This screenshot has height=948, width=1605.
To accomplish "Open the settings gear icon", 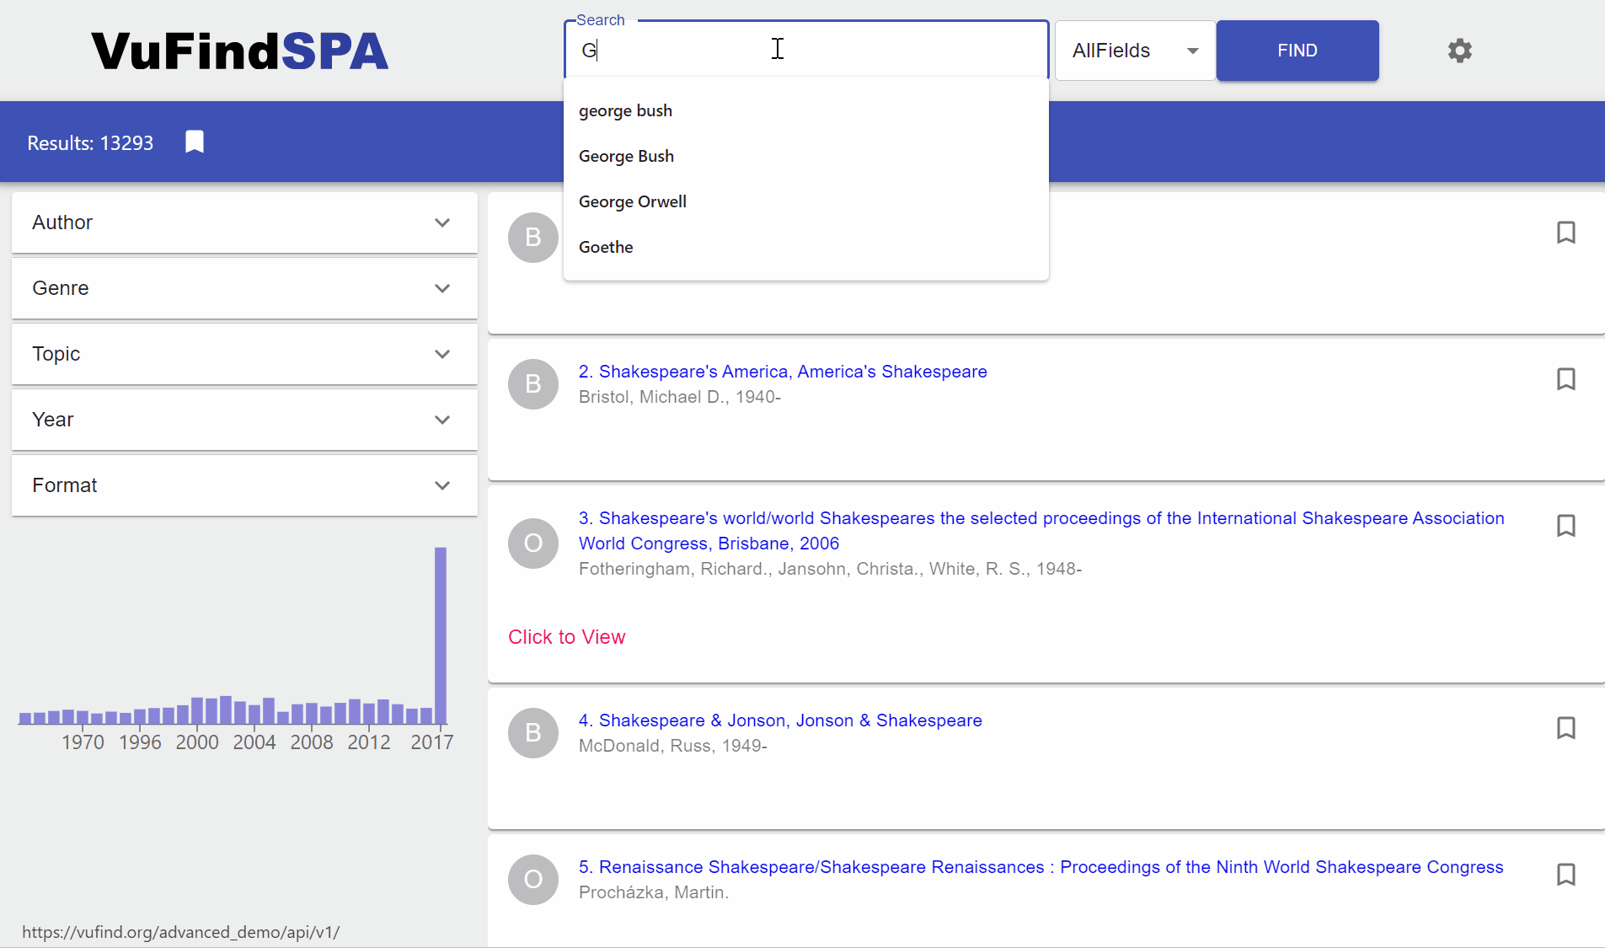I will coord(1459,51).
